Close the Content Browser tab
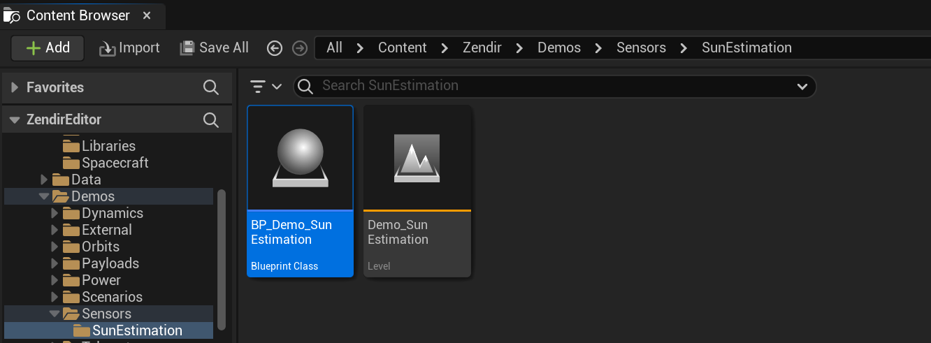931x343 pixels. (x=146, y=15)
